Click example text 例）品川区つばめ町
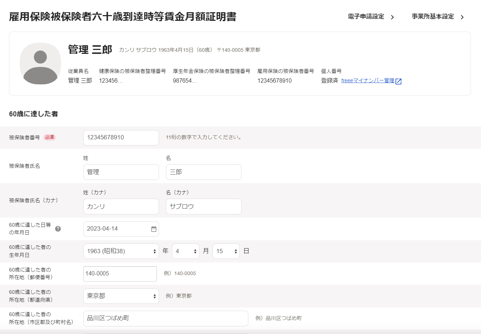This screenshot has height=334, width=481. 279,318
